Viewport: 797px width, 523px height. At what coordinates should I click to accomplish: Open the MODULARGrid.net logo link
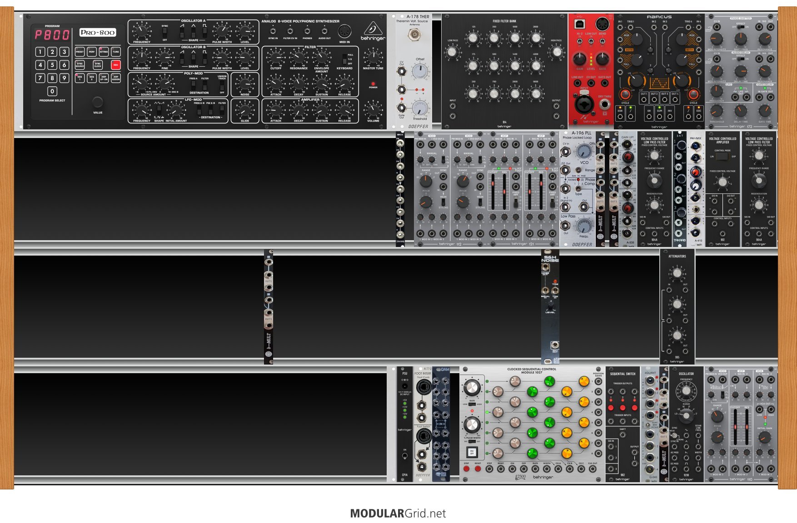[398, 513]
